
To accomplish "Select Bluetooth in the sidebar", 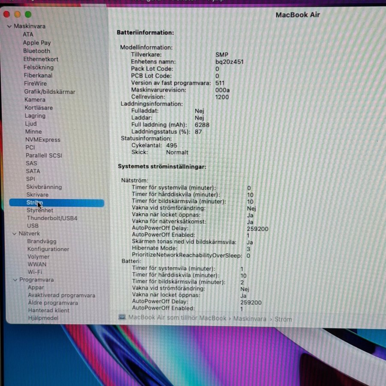I will click(36, 51).
